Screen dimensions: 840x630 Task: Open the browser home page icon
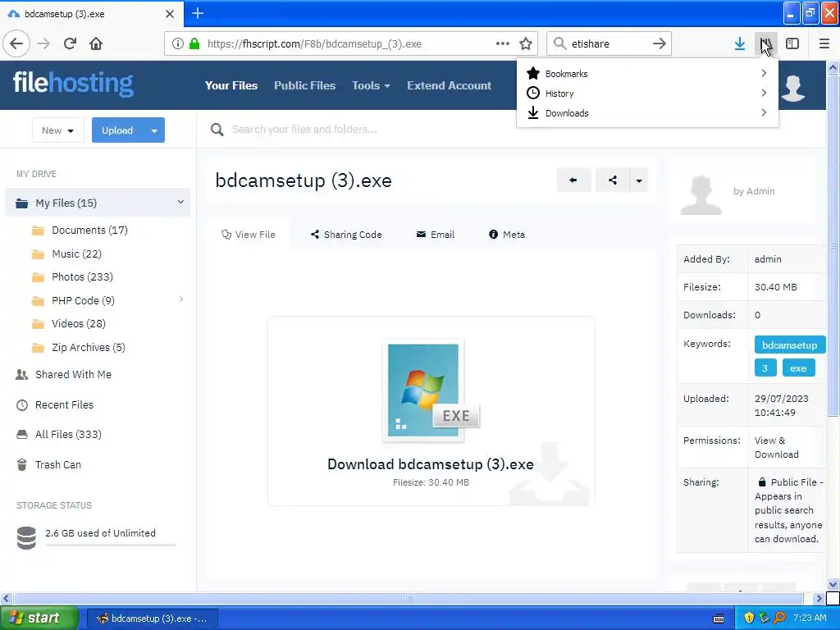pos(96,43)
